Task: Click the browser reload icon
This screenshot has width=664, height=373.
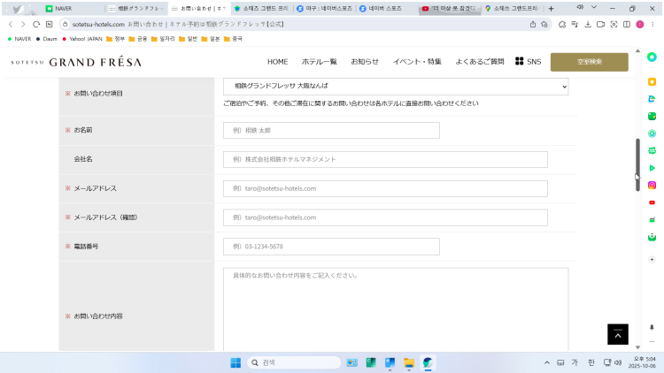Action: pos(36,25)
